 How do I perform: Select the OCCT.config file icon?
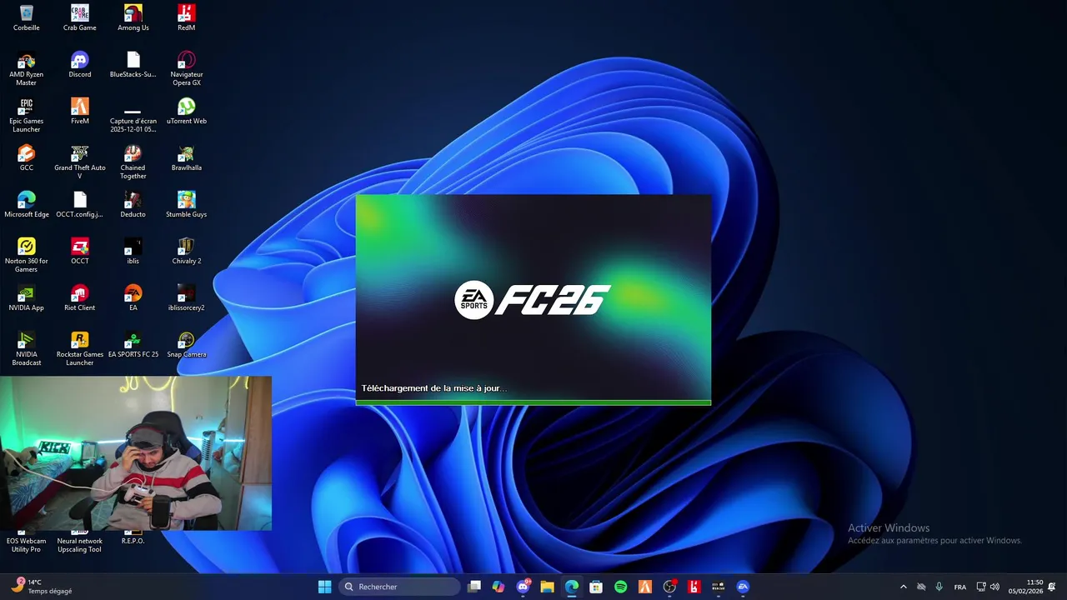coord(79,205)
